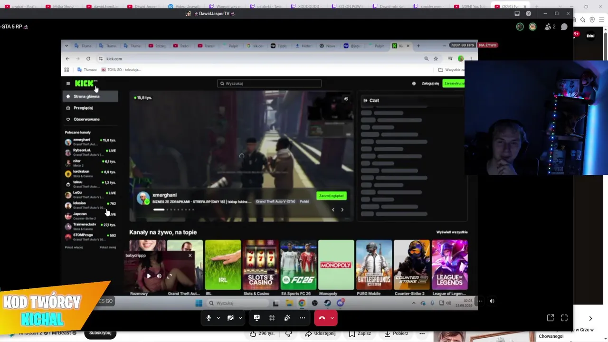Viewport: 608px width, 342px height.
Task: Open the hang up options dropdown arrow
Action: pyautogui.click(x=332, y=318)
